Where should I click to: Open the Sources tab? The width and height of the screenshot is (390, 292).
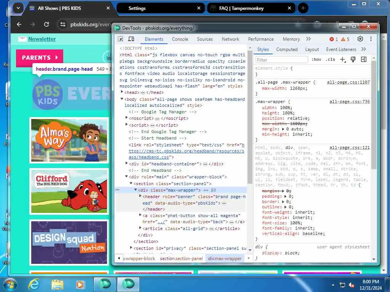pos(205,39)
